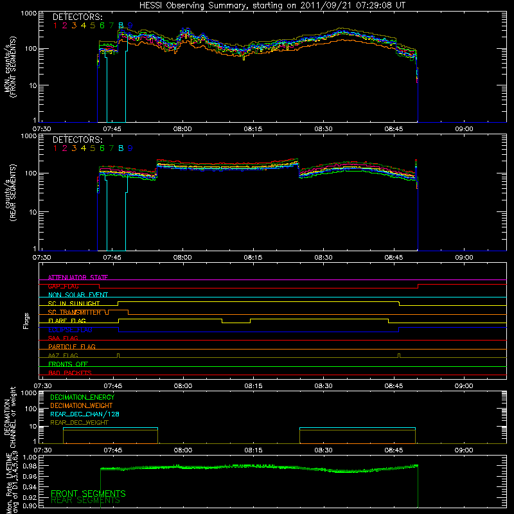
Task: Select the PARTICLE_FLAG label
Action: pos(72,346)
